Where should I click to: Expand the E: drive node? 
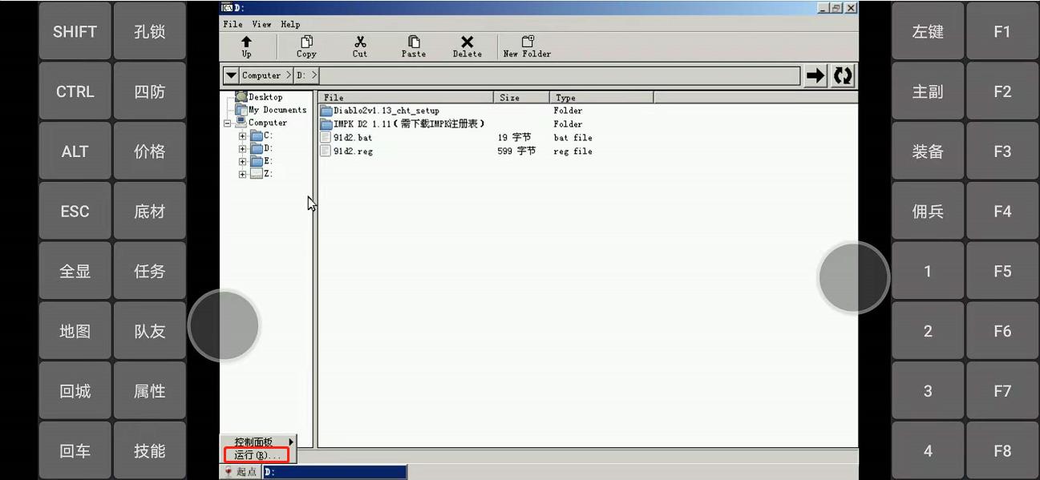pos(243,162)
